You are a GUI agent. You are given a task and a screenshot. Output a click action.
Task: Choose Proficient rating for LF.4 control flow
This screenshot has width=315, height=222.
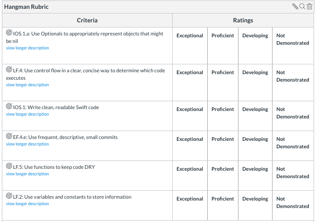[x=223, y=73]
